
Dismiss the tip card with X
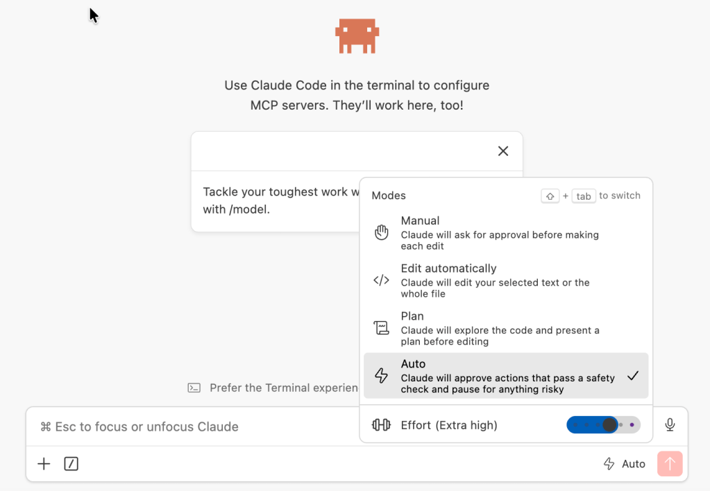coord(503,151)
